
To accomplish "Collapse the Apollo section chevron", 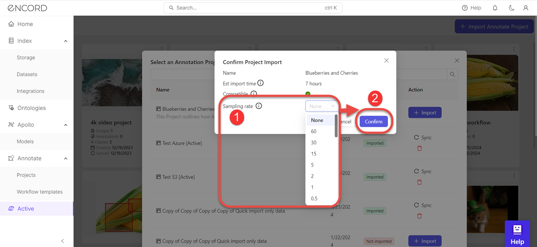I will pyautogui.click(x=66, y=125).
